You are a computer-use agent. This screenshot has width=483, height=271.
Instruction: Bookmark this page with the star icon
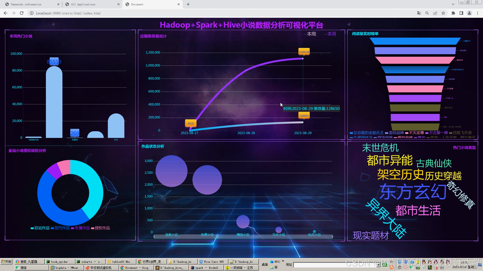click(x=443, y=13)
